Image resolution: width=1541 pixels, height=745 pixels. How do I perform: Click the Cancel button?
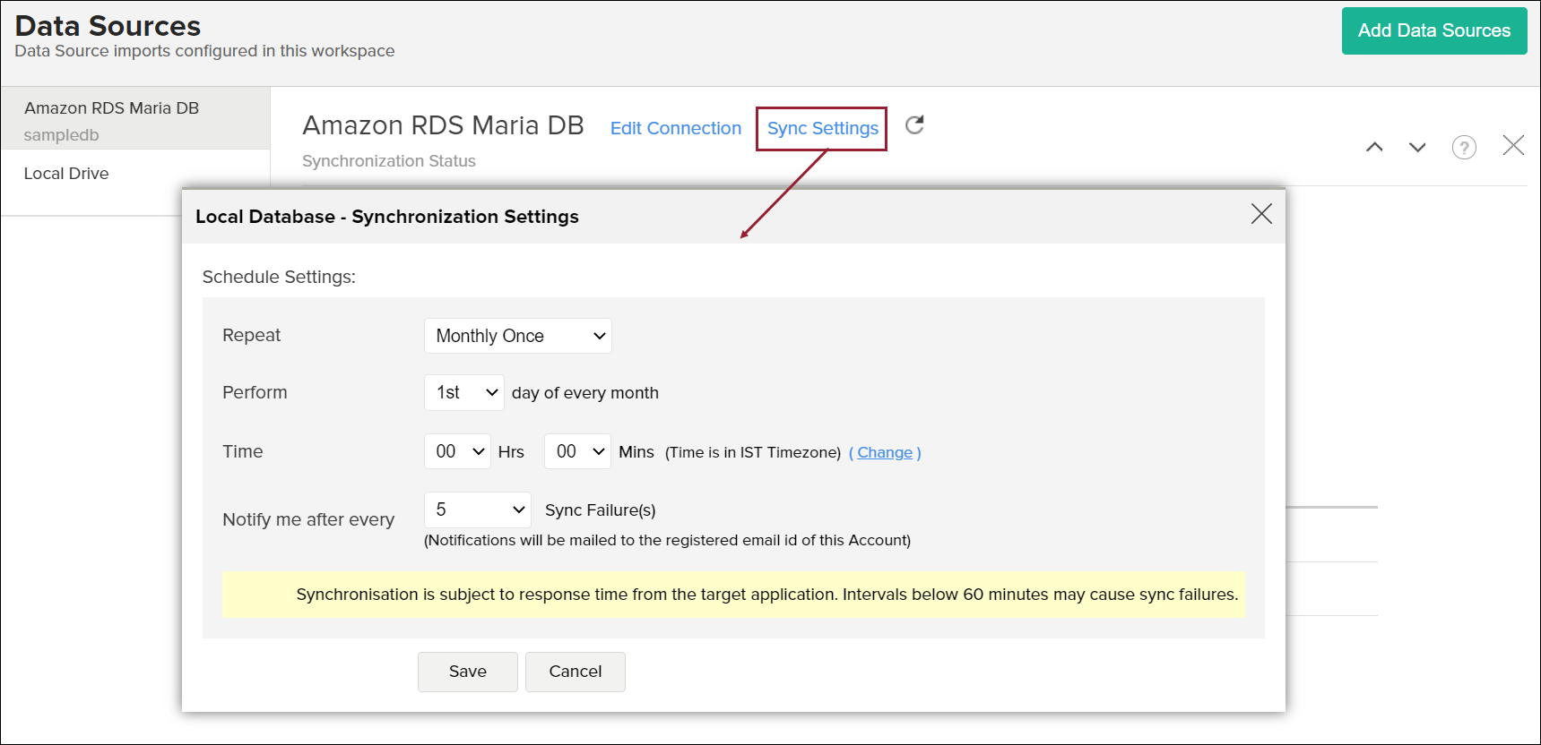point(575,672)
